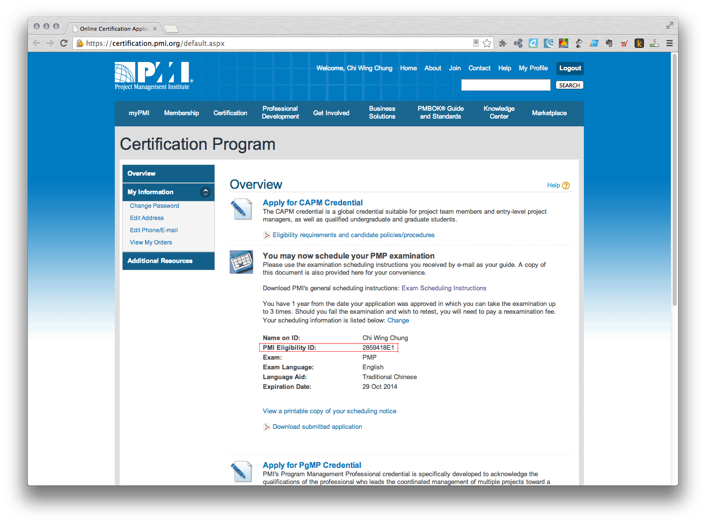The height and width of the screenshot is (524, 706).
Task: Click the Change scheduling information link
Action: tap(398, 321)
